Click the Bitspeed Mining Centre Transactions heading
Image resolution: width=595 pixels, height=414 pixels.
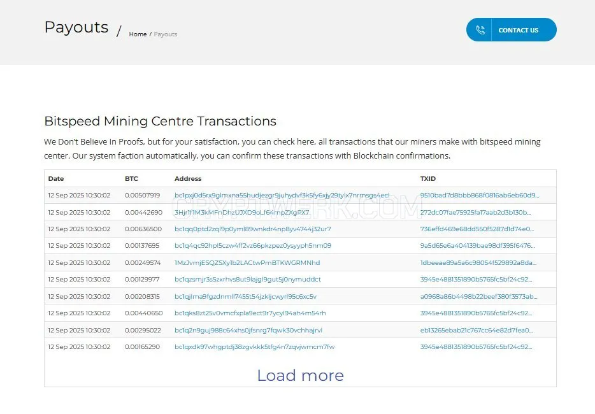(160, 121)
